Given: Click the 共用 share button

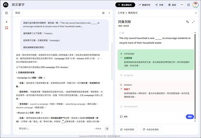Looking at the screenshot, I should [x=159, y=5].
